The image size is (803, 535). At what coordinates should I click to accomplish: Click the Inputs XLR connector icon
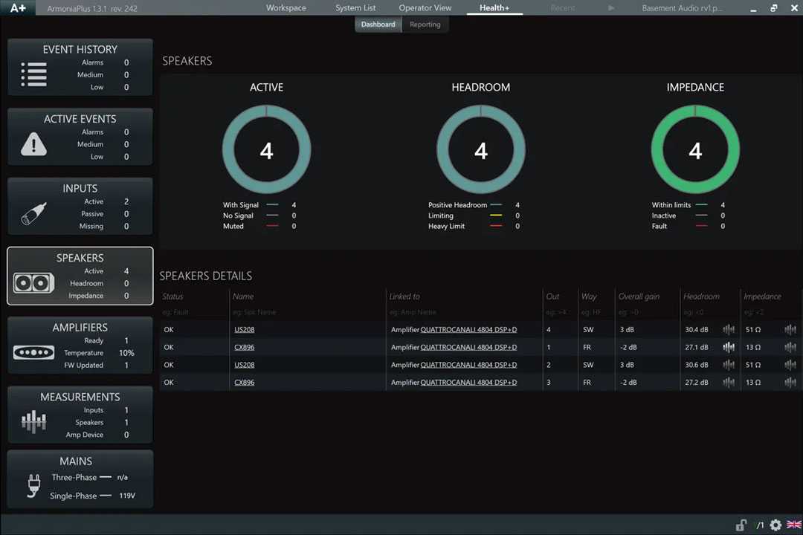tap(33, 214)
